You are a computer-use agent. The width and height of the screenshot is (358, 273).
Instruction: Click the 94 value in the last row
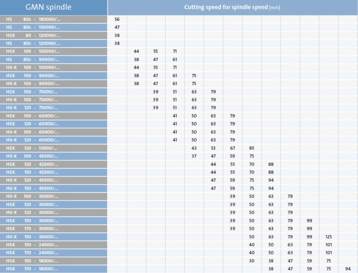pyautogui.click(x=347, y=269)
